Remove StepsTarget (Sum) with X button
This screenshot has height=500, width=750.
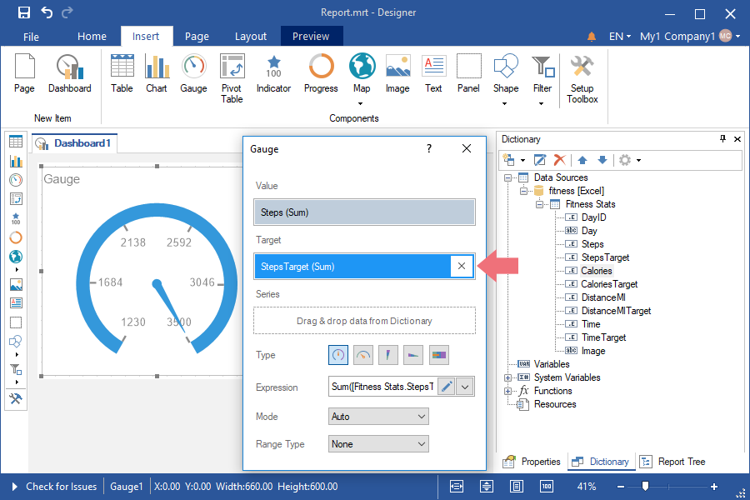click(462, 266)
